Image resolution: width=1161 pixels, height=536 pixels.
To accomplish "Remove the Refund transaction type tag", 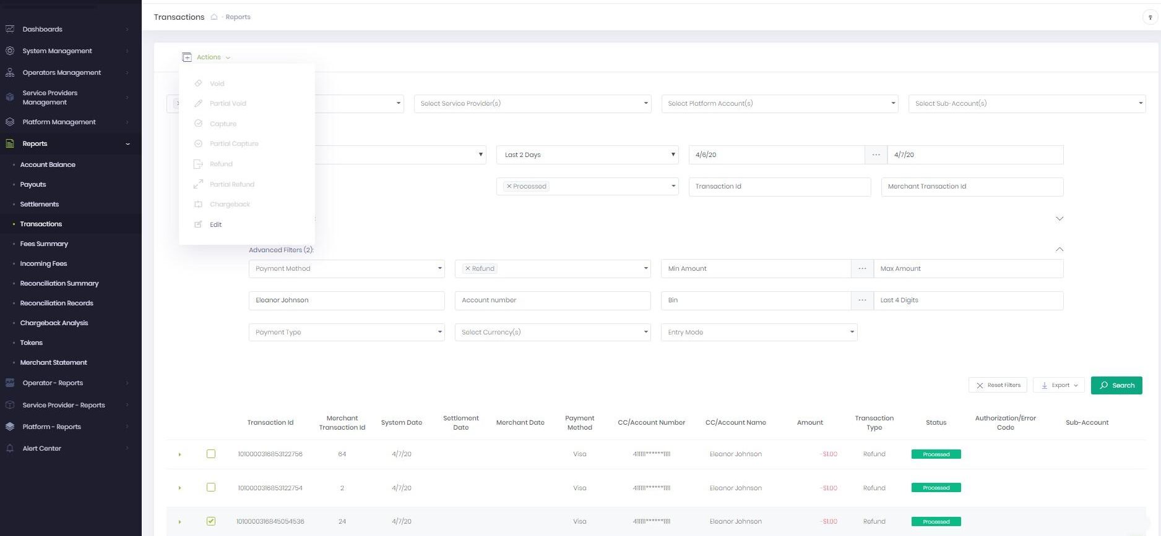I will point(468,268).
